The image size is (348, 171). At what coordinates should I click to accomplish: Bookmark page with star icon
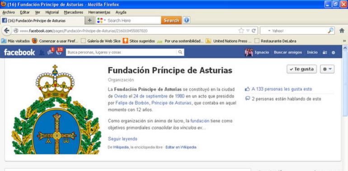[241, 31]
